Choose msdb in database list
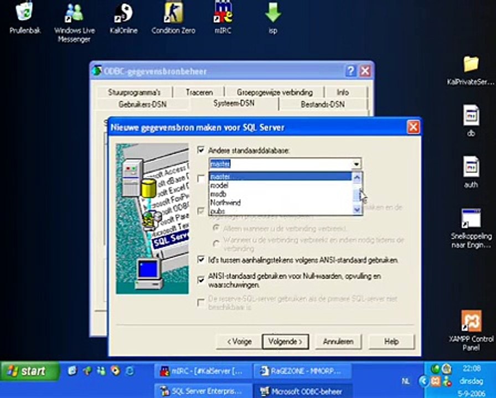This screenshot has width=496, height=398. pos(280,194)
